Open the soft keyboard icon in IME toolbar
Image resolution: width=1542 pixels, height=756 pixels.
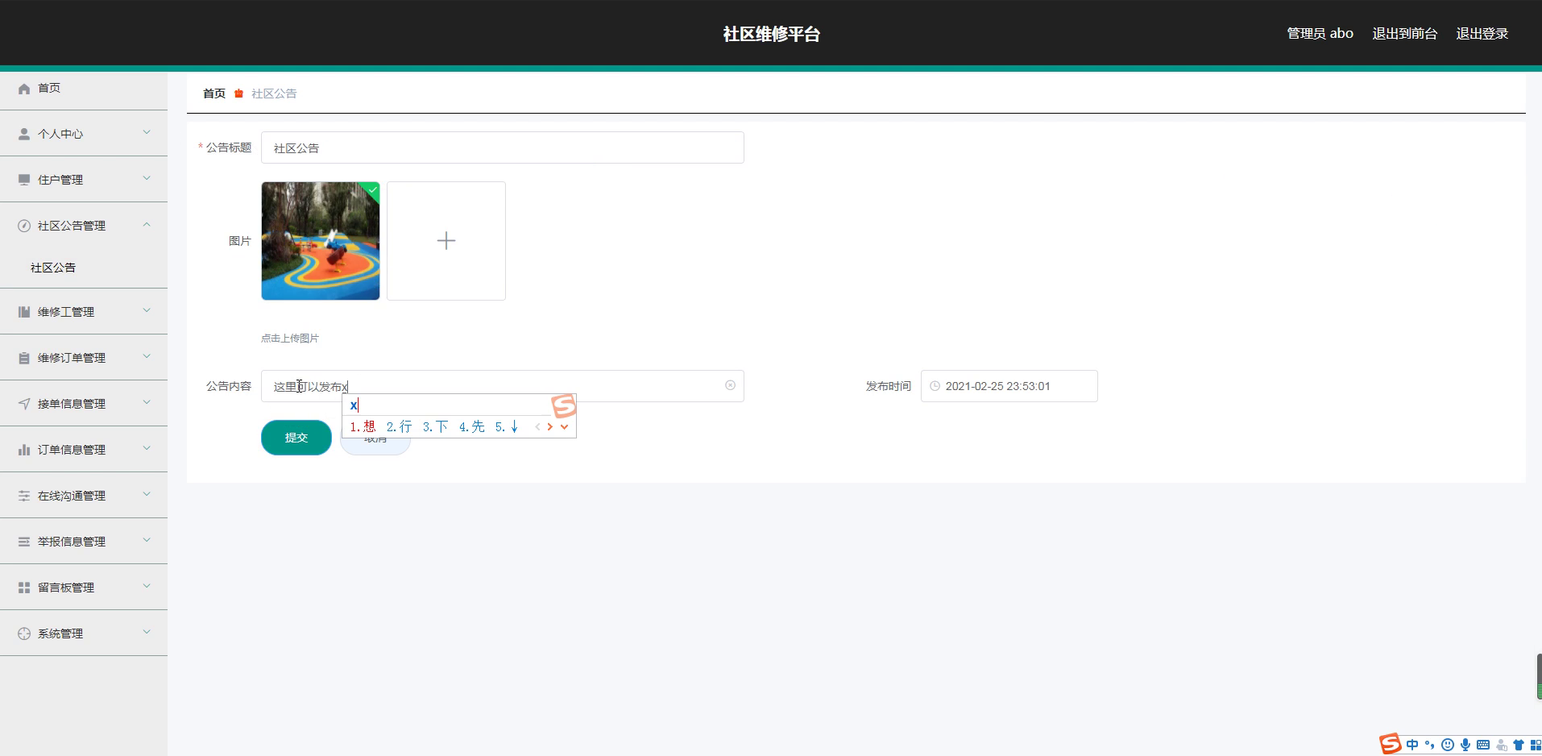point(1483,744)
